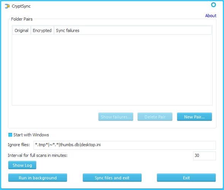Click the Ignore files: label
Screen dimensions: 224x190
pos(19,145)
